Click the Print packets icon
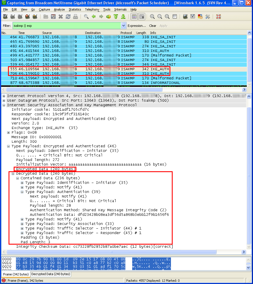The image size is (253, 284). [x=76, y=17]
